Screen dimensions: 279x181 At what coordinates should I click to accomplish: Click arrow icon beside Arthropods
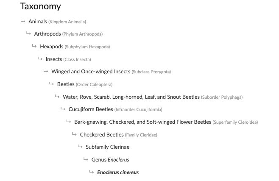click(28, 33)
